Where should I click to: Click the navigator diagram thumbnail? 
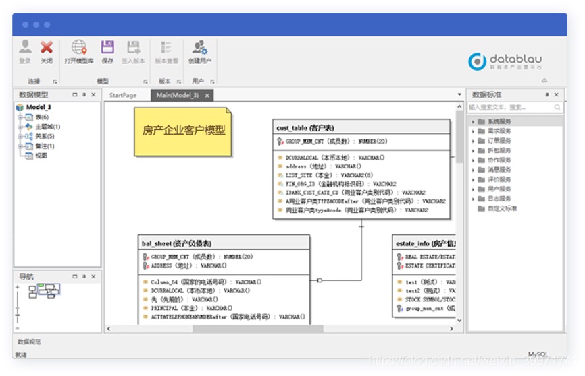click(x=44, y=290)
